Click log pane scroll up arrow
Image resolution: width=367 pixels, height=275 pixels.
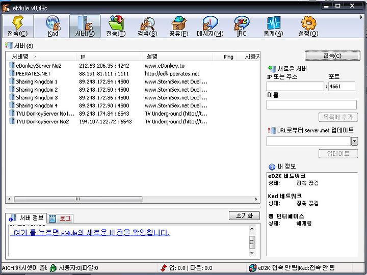pyautogui.click(x=252, y=229)
